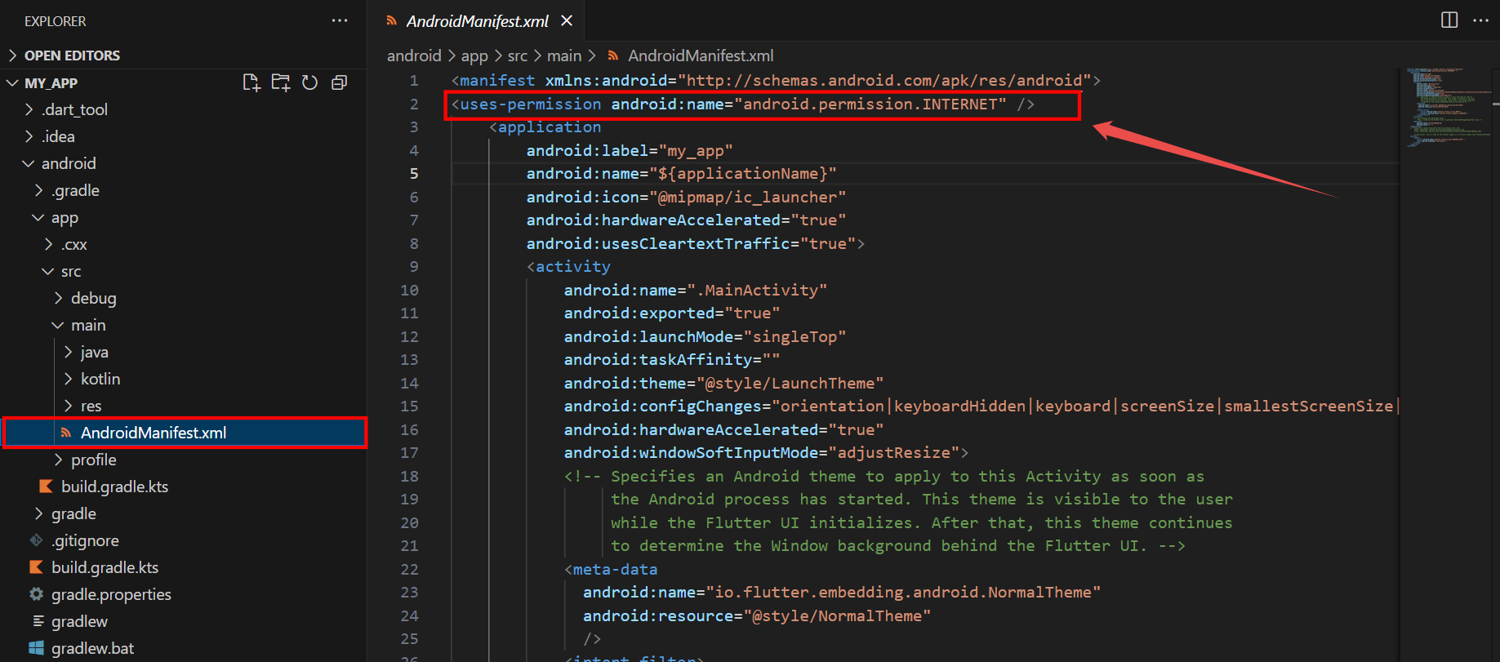This screenshot has width=1500, height=662.
Task: Click '@style/LaunchTheme' value
Action: [790, 383]
